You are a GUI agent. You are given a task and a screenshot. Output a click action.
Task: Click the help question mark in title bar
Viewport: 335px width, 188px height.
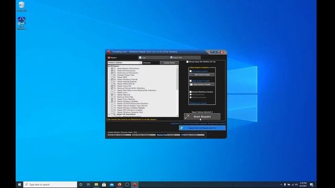click(211, 52)
